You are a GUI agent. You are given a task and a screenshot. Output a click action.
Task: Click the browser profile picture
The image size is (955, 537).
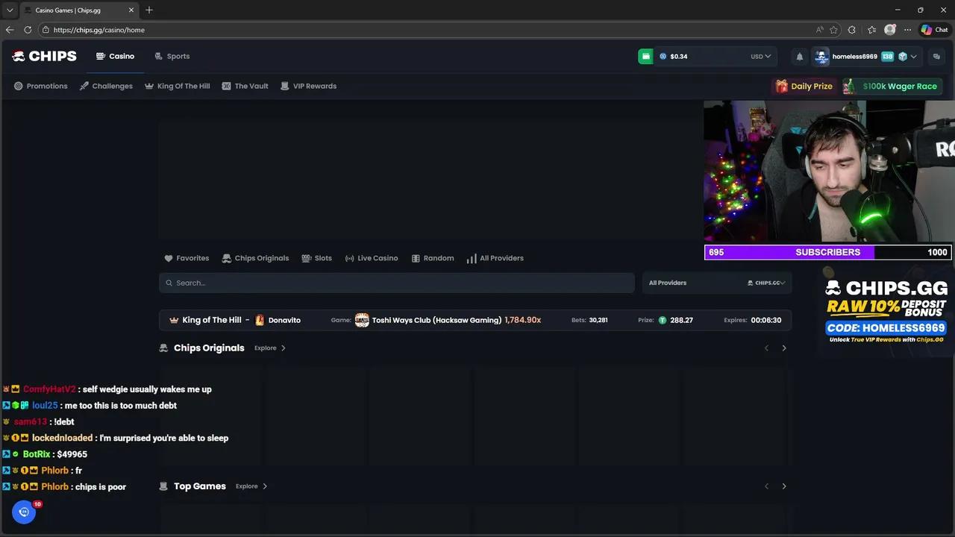tap(889, 30)
